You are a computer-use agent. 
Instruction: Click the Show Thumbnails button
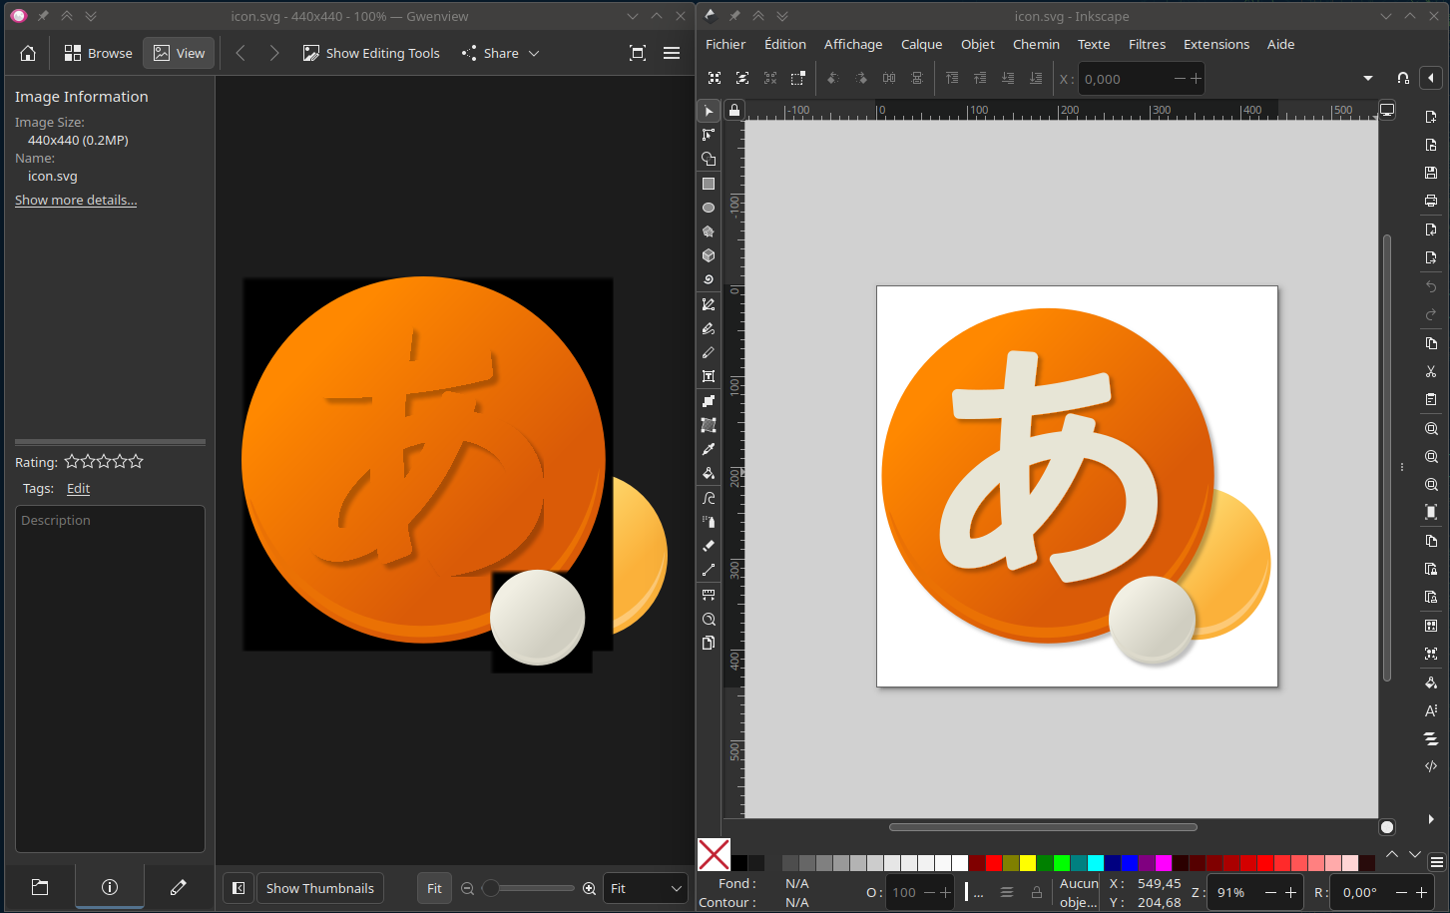click(x=319, y=888)
